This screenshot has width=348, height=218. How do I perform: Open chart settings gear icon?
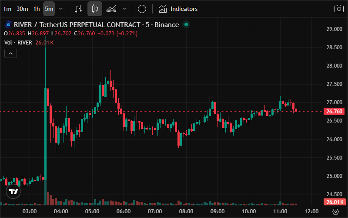(x=335, y=211)
